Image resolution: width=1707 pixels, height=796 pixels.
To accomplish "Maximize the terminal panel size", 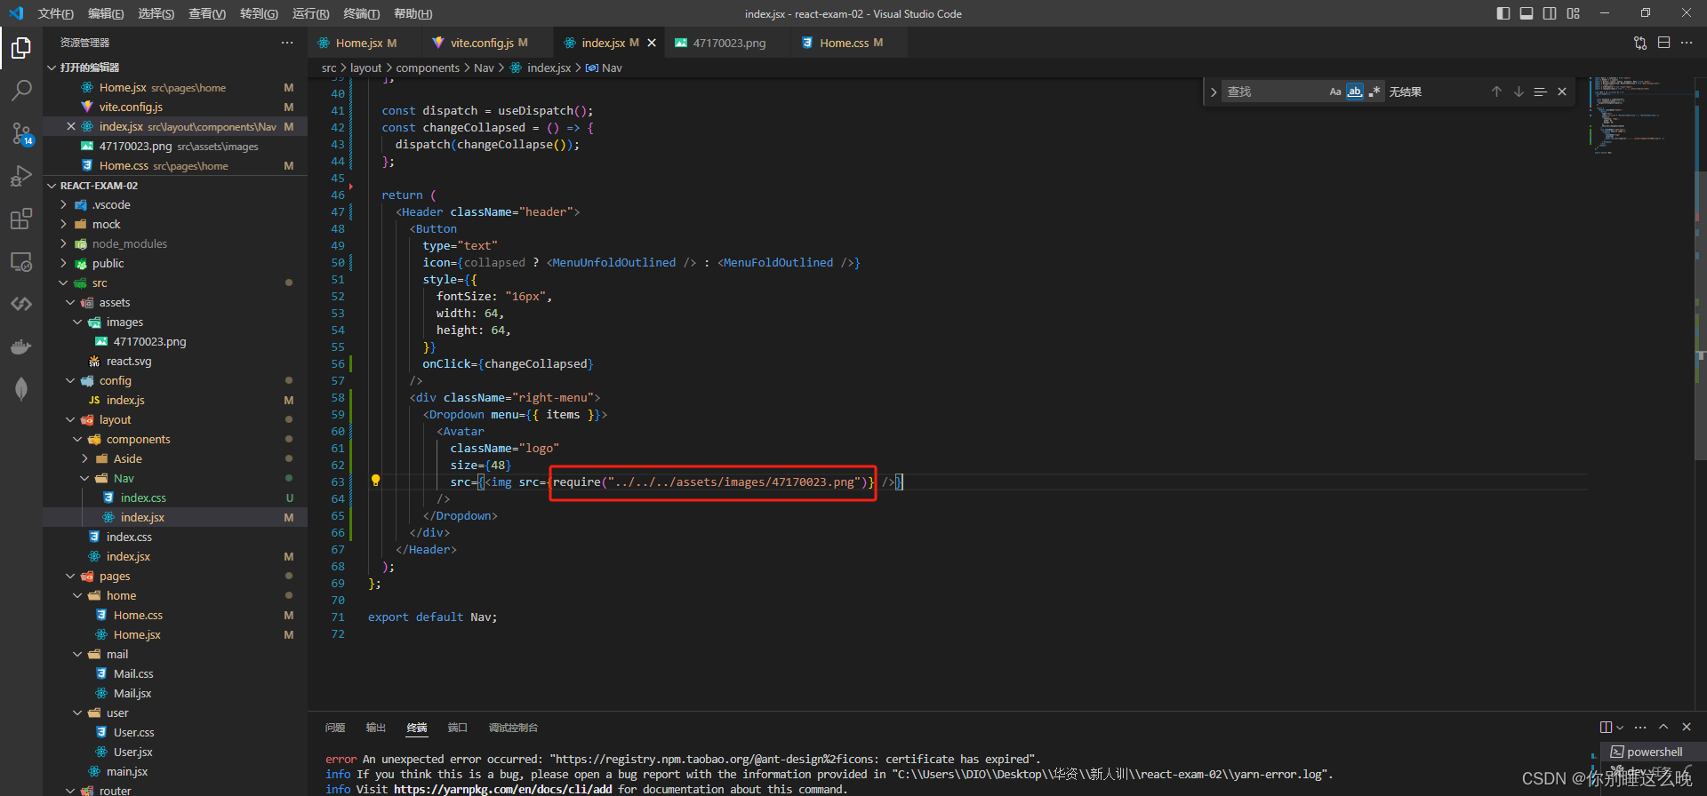I will pos(1663,727).
